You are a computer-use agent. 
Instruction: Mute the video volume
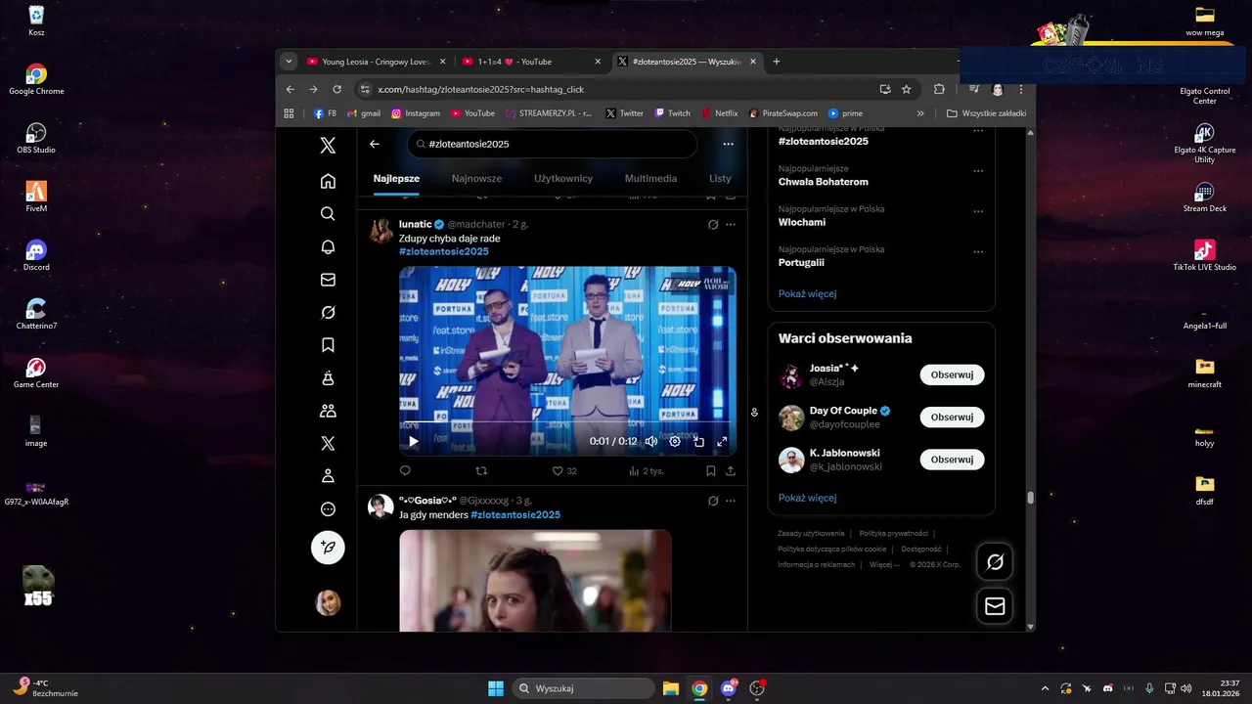coord(651,441)
